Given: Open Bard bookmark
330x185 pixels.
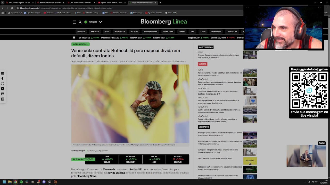Looking at the screenshot, I should point(78,13).
